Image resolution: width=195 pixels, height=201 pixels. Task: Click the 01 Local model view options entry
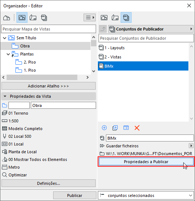coord(13,144)
